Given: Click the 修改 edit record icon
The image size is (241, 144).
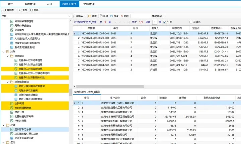Looking at the screenshot, I should pos(111,16).
